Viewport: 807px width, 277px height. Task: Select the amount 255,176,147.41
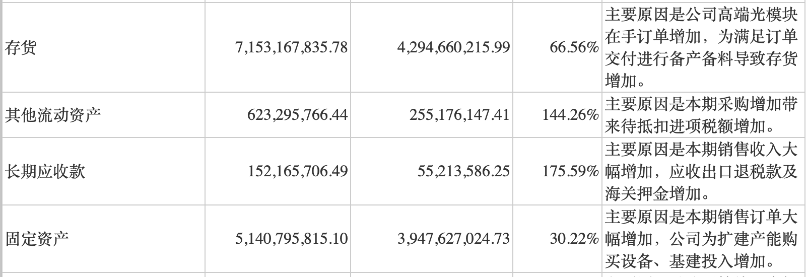[459, 115]
